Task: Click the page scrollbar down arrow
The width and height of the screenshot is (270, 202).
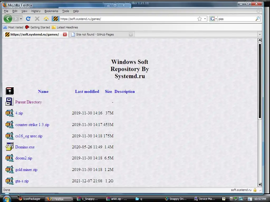Action: (260, 184)
